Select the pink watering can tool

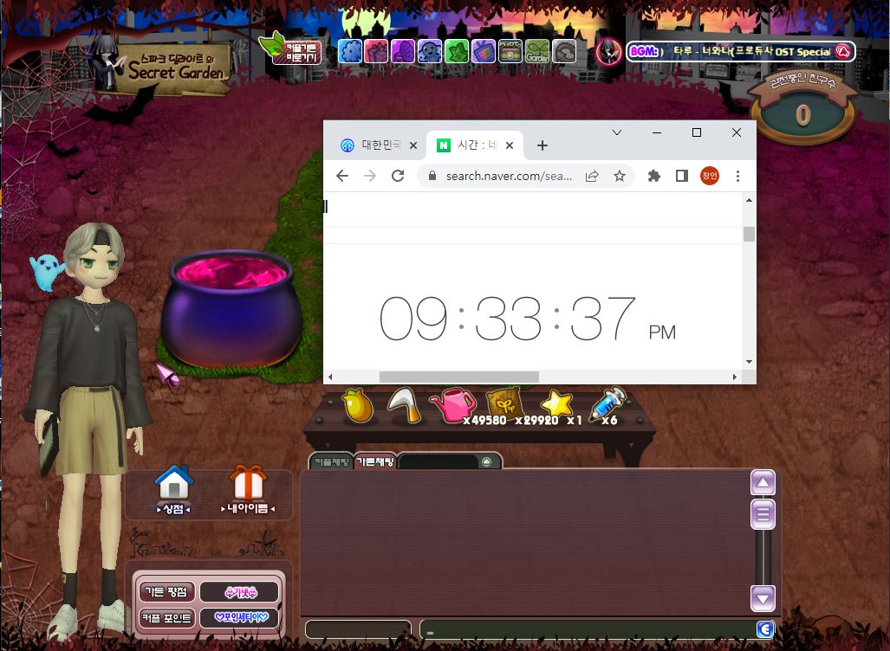click(453, 405)
